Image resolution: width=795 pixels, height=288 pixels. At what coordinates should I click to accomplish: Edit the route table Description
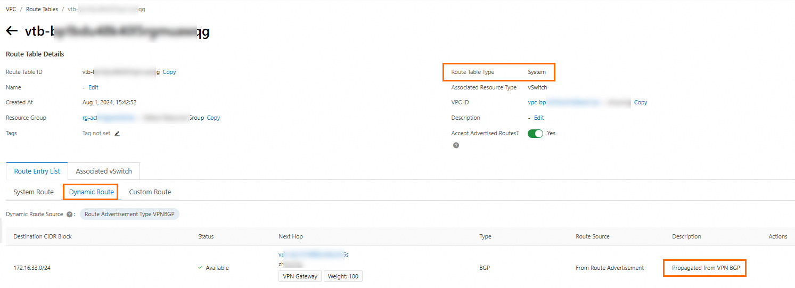click(x=539, y=118)
